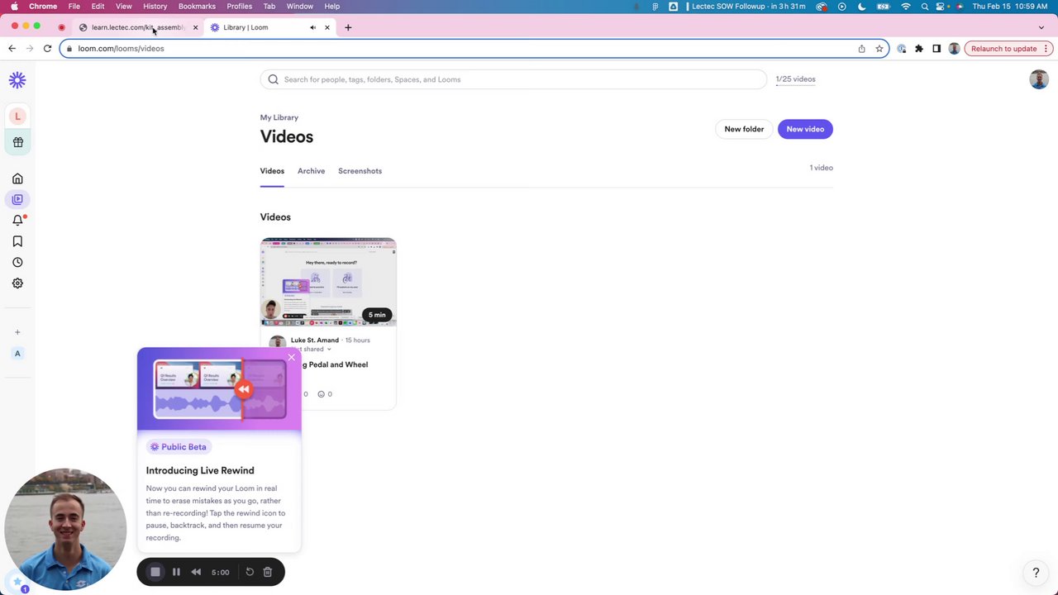The width and height of the screenshot is (1058, 595).
Task: Focus the Loom search field
Action: tap(513, 79)
